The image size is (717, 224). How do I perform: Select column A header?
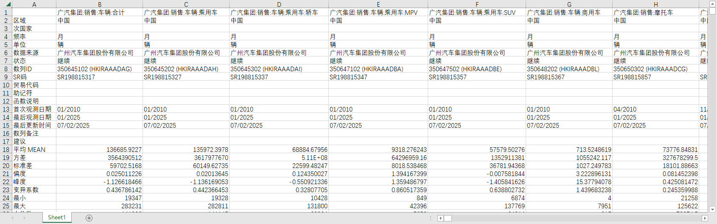tap(34, 4)
